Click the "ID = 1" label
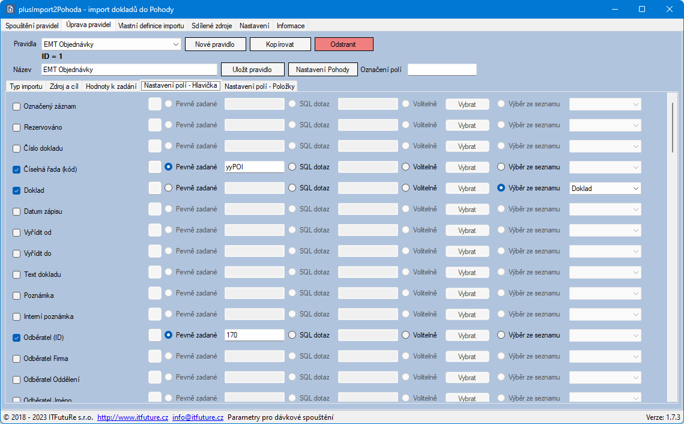 point(52,56)
